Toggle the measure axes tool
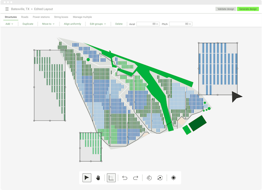The image size is (262, 190). (x=111, y=178)
